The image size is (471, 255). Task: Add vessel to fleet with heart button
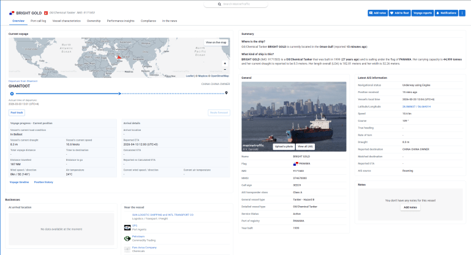coord(399,12)
